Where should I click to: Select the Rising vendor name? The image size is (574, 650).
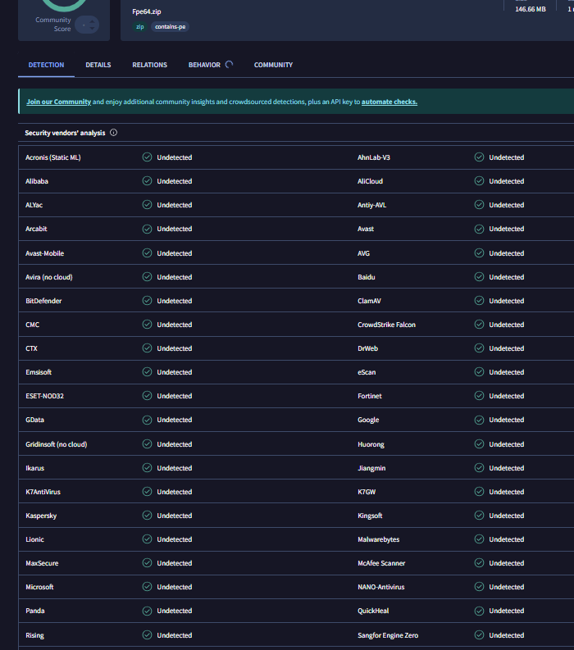[x=34, y=635]
